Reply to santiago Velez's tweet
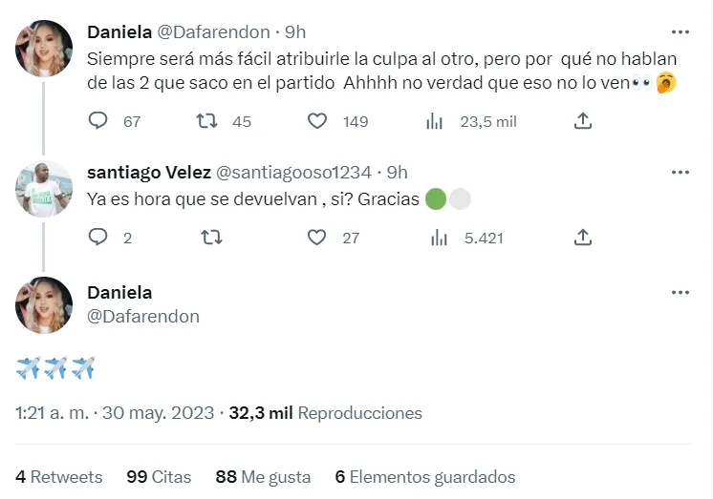The height and width of the screenshot is (499, 713). [x=99, y=238]
